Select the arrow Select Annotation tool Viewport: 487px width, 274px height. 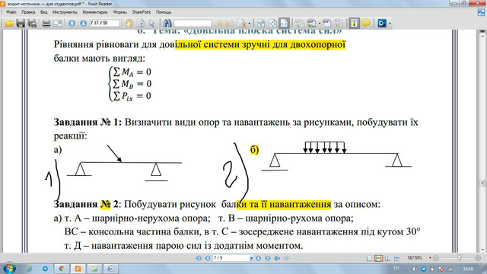(x=152, y=24)
